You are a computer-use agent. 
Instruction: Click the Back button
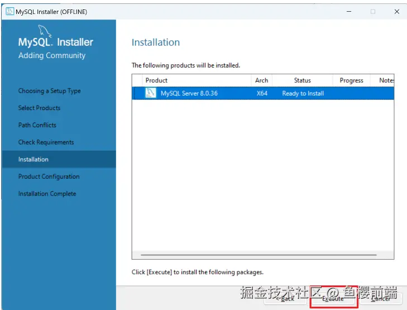[286, 299]
